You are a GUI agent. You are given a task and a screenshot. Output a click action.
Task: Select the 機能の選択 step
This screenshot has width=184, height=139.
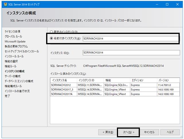tap(11, 61)
